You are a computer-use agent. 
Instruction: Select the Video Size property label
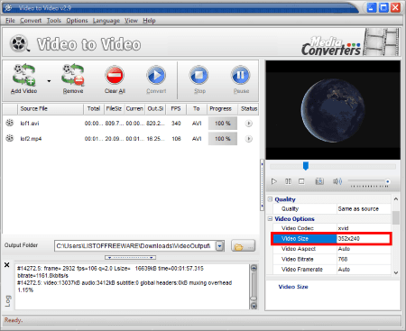(x=305, y=239)
